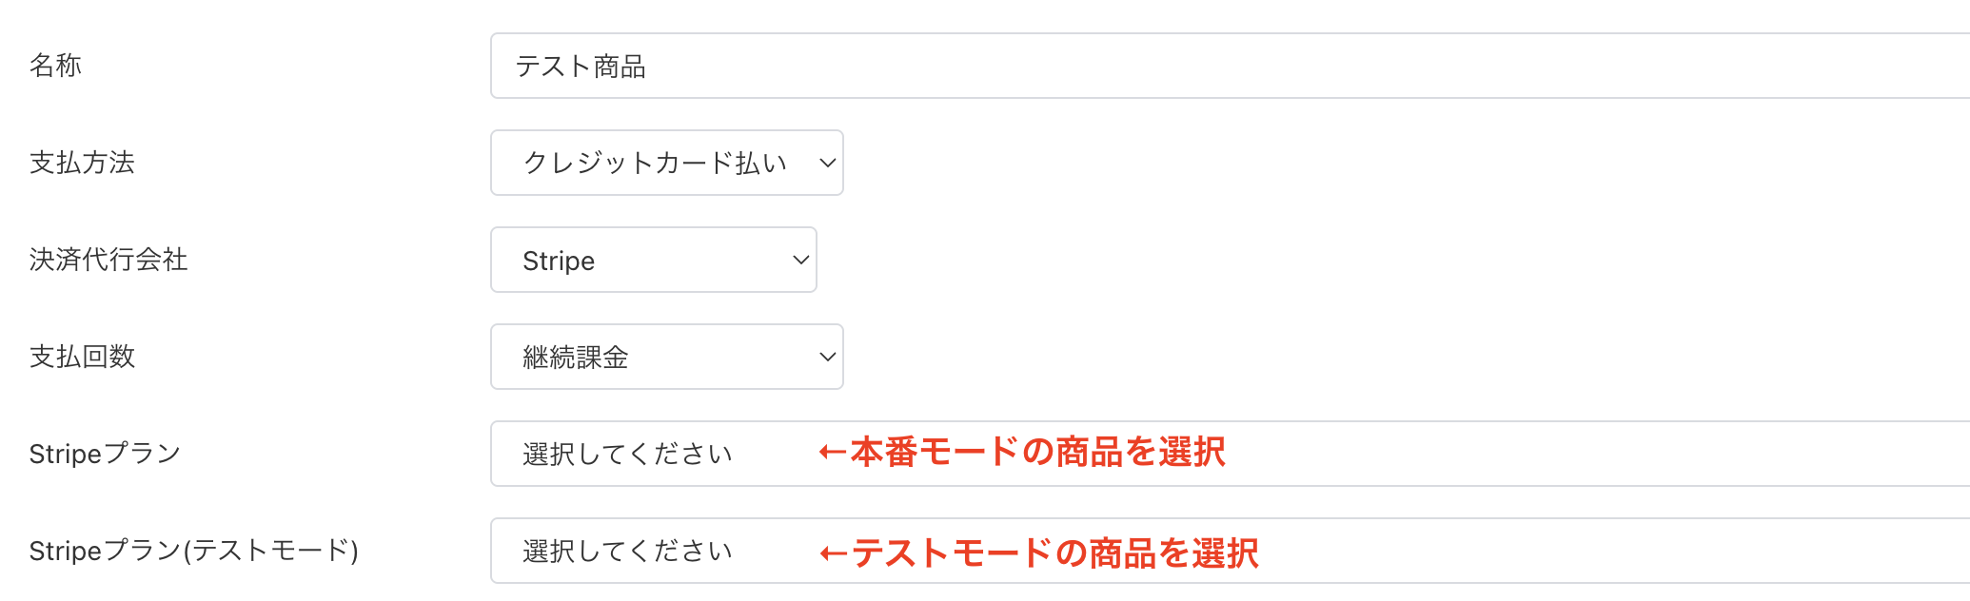Click the 支払回数 label
This screenshot has height=601, width=1970.
(x=82, y=357)
